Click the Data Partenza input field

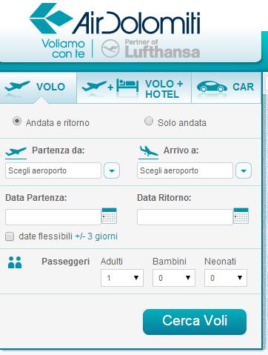click(53, 217)
